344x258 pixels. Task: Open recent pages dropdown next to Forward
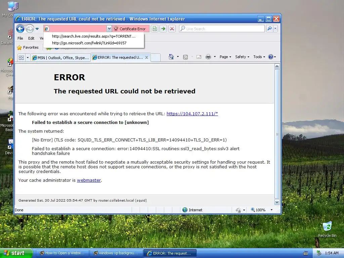coord(37,29)
